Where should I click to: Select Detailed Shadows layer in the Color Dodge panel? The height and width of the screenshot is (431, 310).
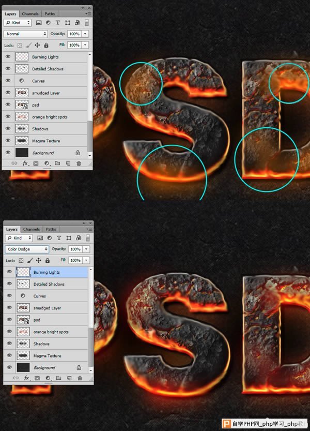click(x=45, y=284)
